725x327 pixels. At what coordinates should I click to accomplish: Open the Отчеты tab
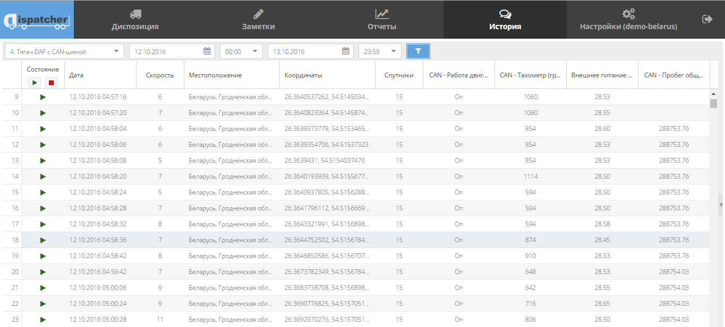coord(382,20)
